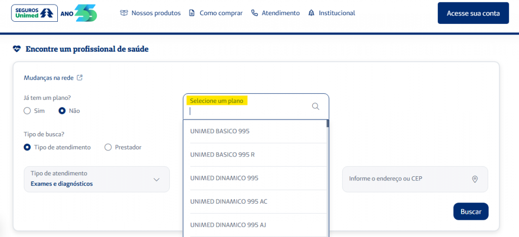
Task: Click the external link icon beside Mudanças na rede
Action: pos(80,78)
